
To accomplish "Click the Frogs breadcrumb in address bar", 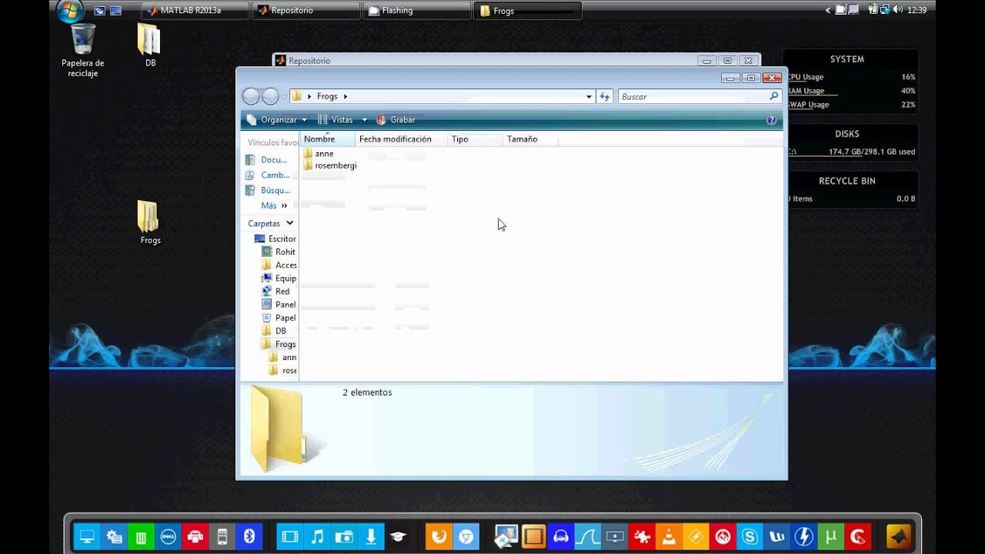I will click(327, 97).
